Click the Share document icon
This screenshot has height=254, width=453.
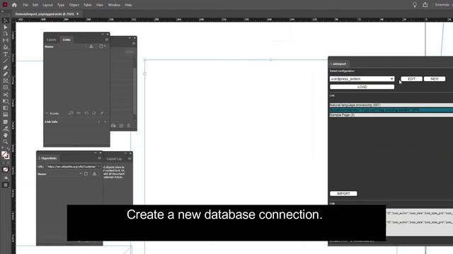(x=425, y=5)
